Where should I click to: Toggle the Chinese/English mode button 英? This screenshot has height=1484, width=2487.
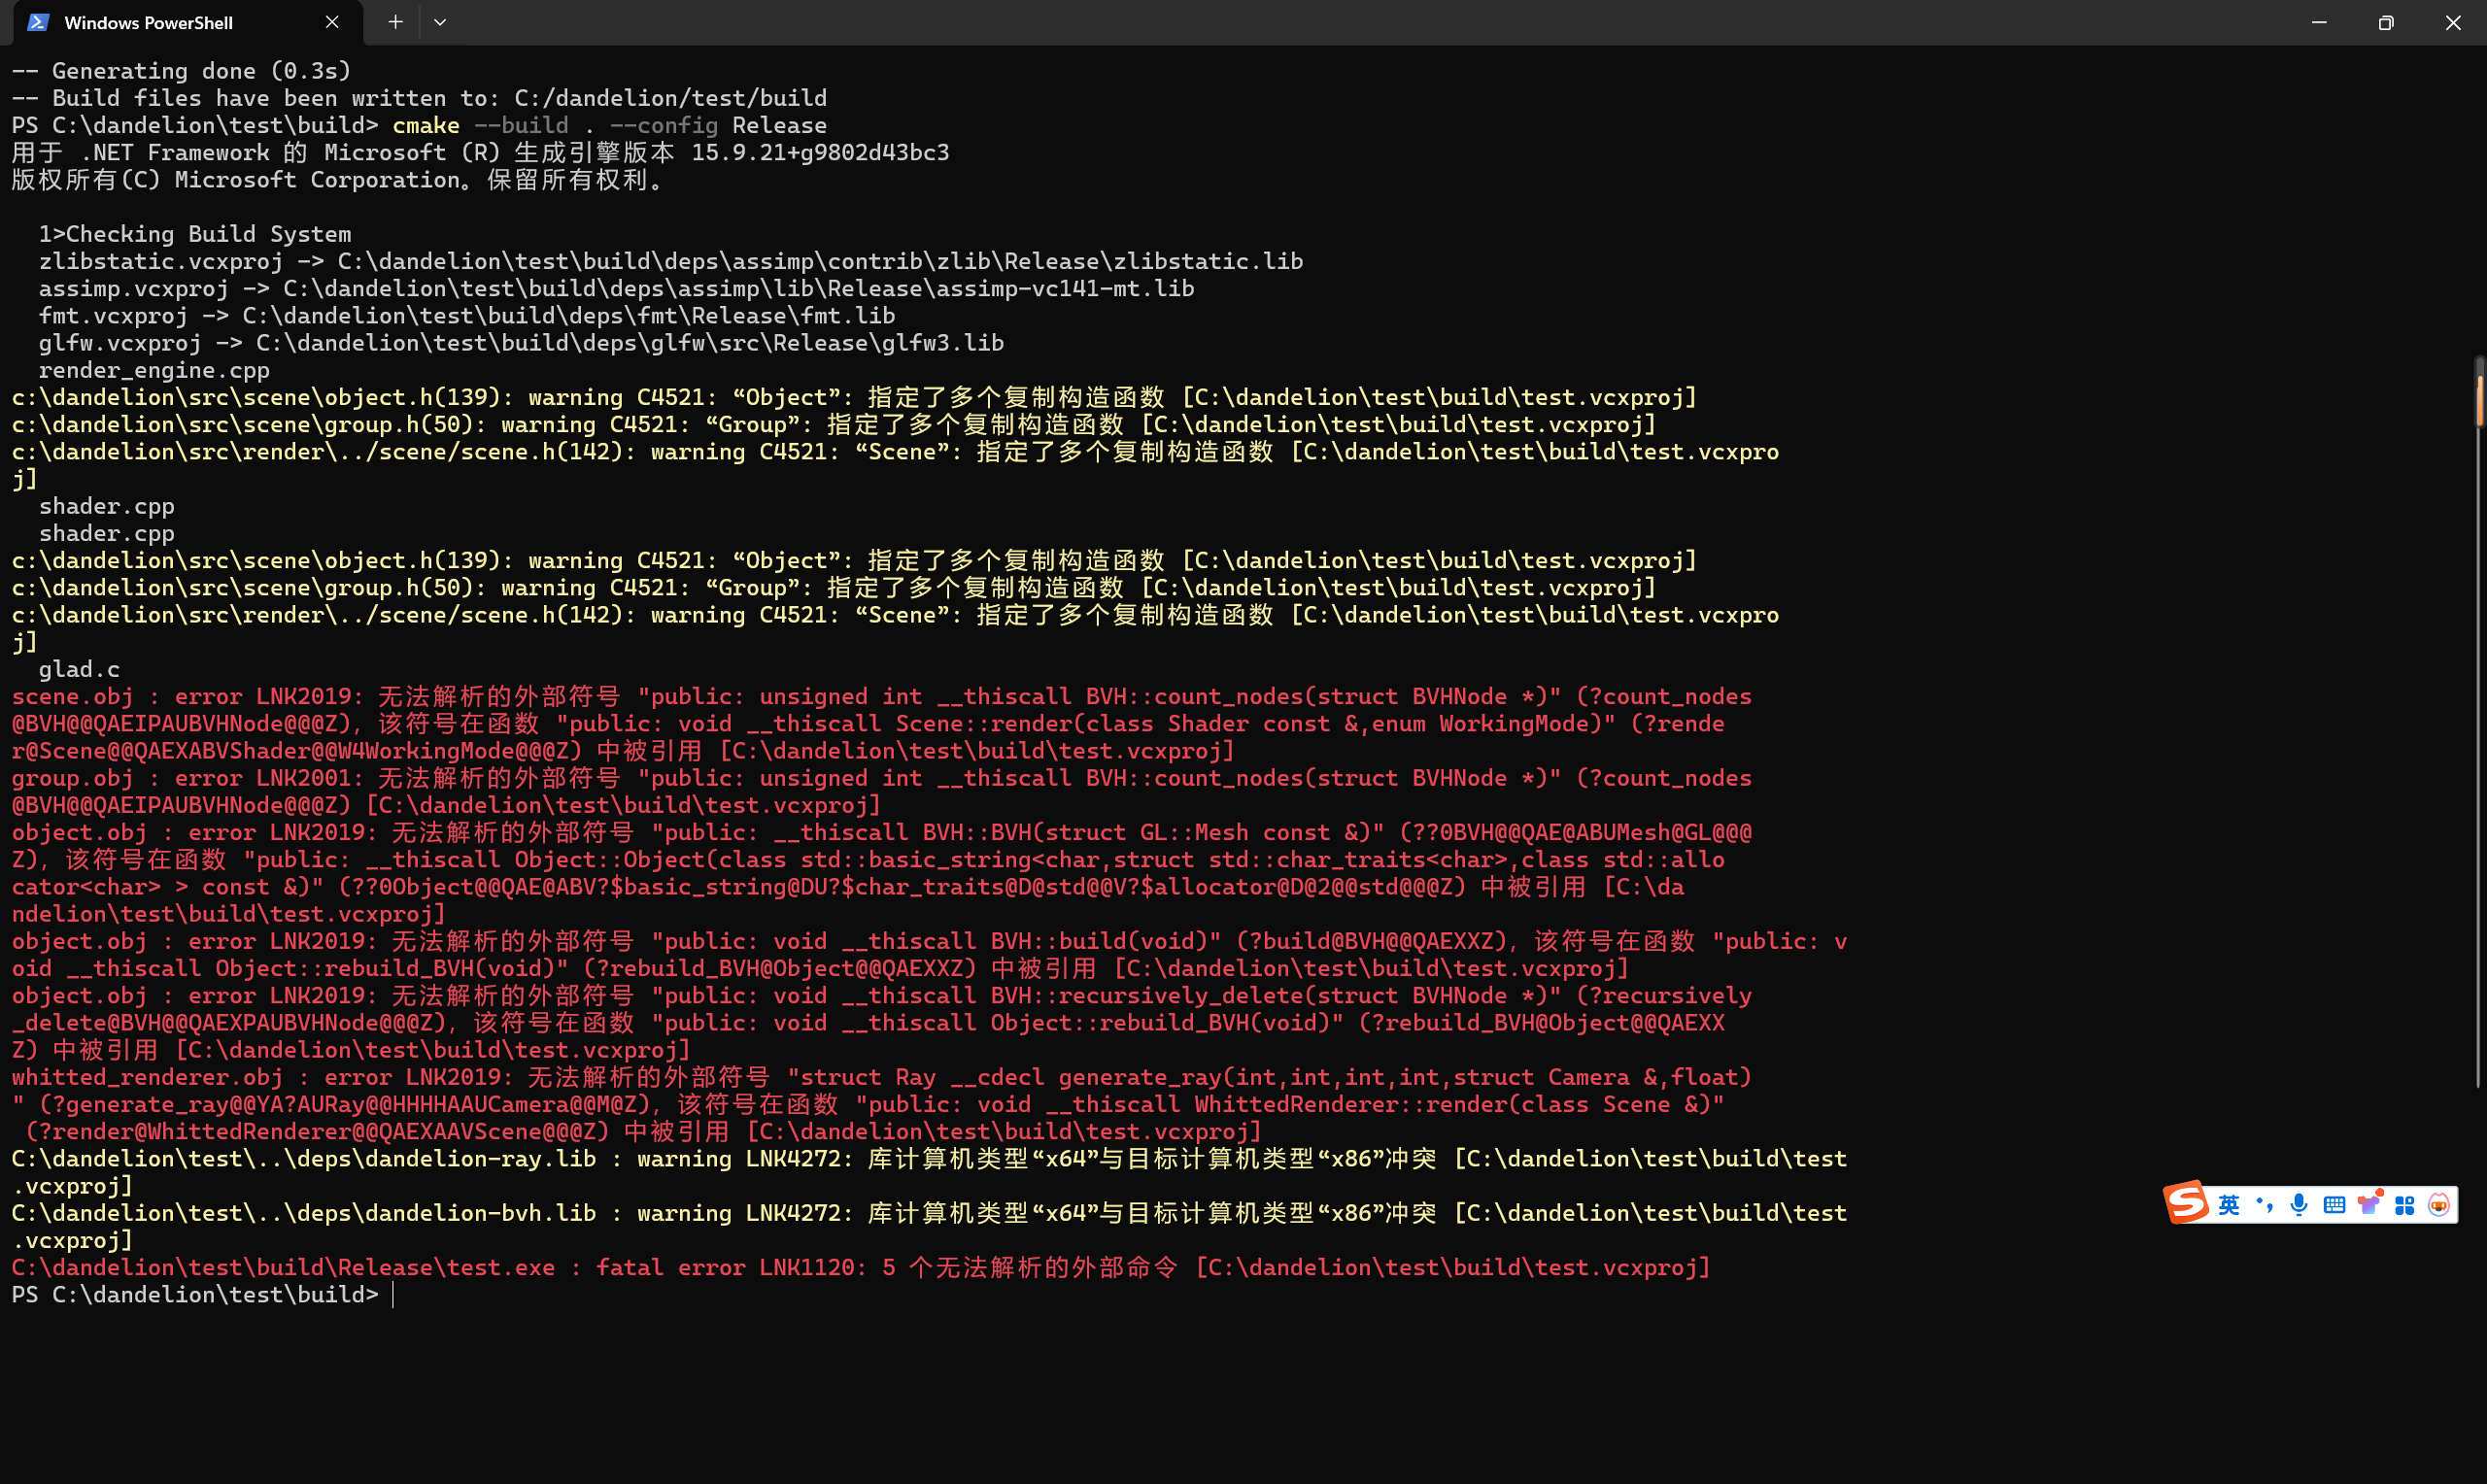pos(2229,1205)
